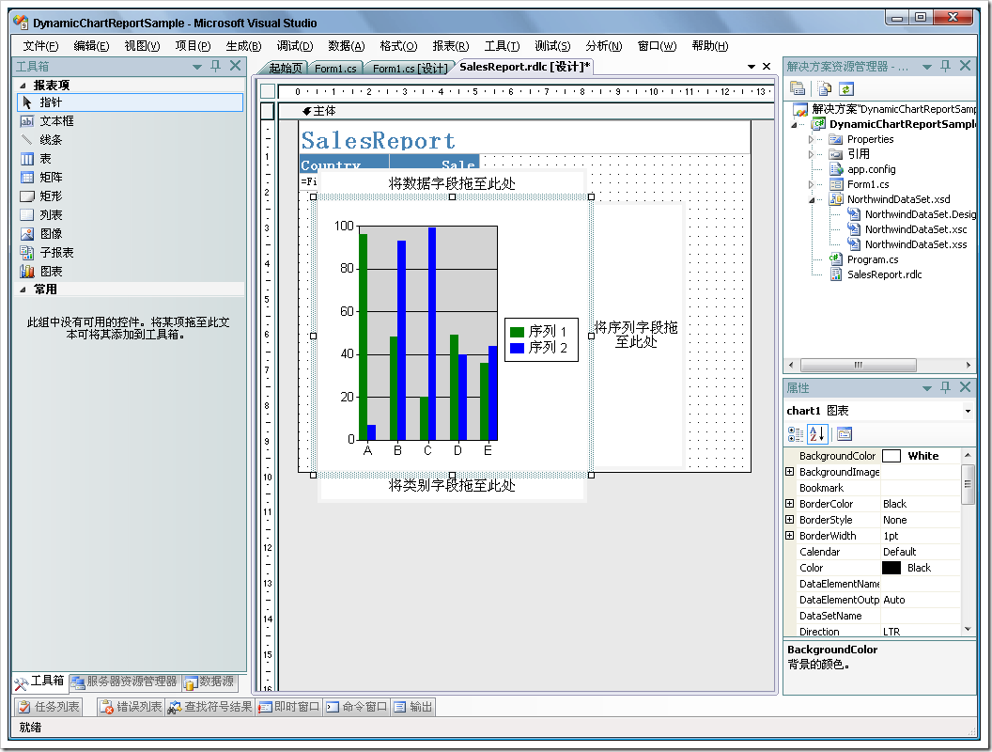Screen dimensions: 992x752
Task: Open the 文件(F) menu
Action: [x=41, y=46]
